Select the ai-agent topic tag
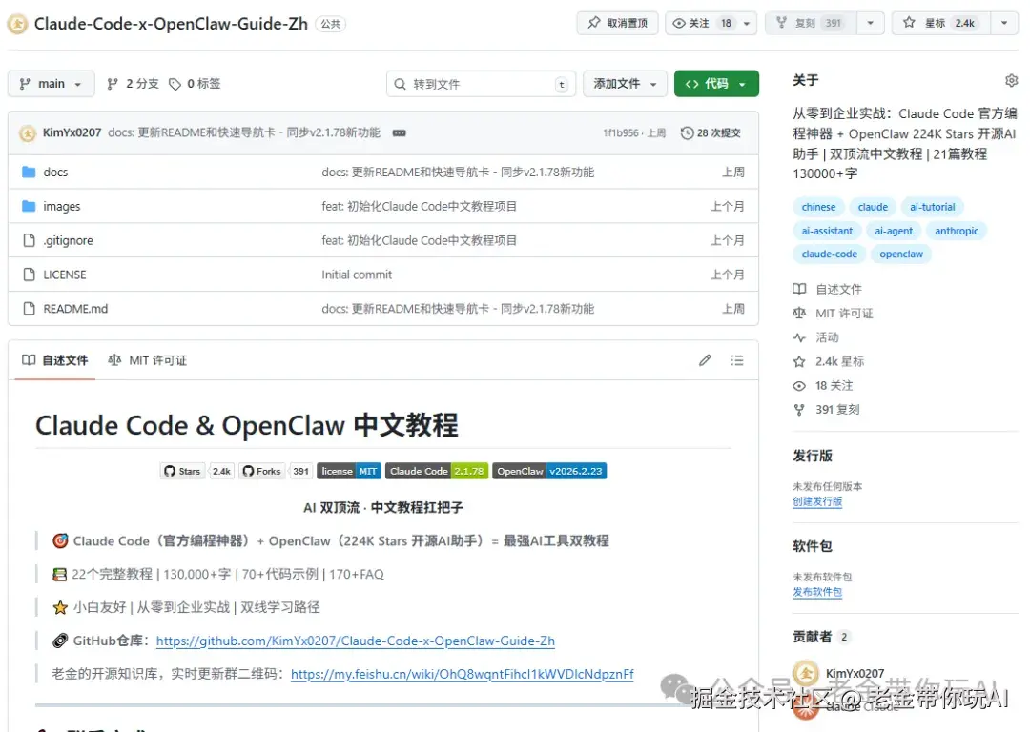 tap(894, 231)
